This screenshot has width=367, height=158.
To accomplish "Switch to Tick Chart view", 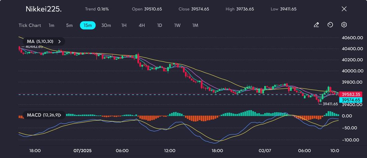I will tap(30, 25).
